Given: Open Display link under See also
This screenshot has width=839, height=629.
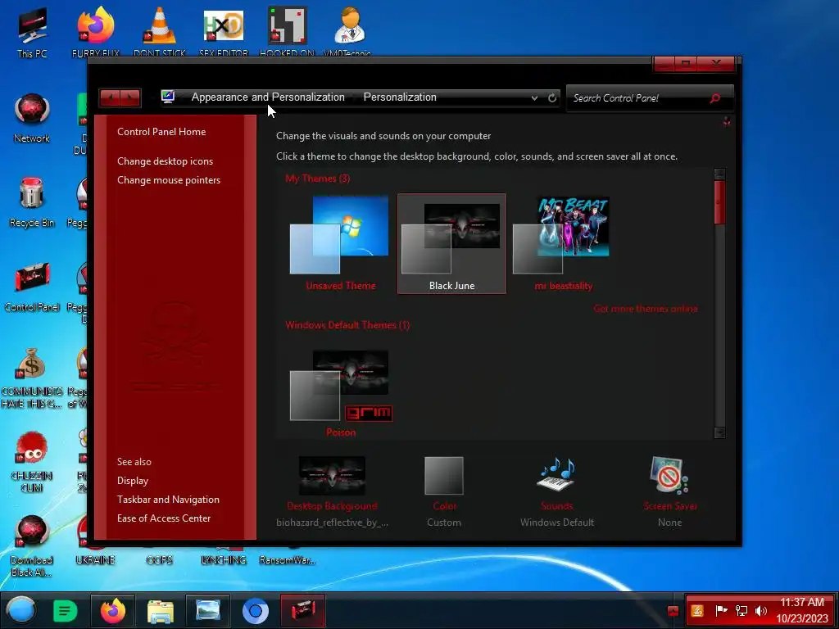Looking at the screenshot, I should 133,480.
